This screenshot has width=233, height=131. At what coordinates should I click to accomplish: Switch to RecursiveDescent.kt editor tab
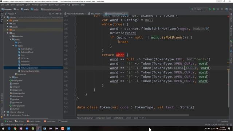point(75,13)
